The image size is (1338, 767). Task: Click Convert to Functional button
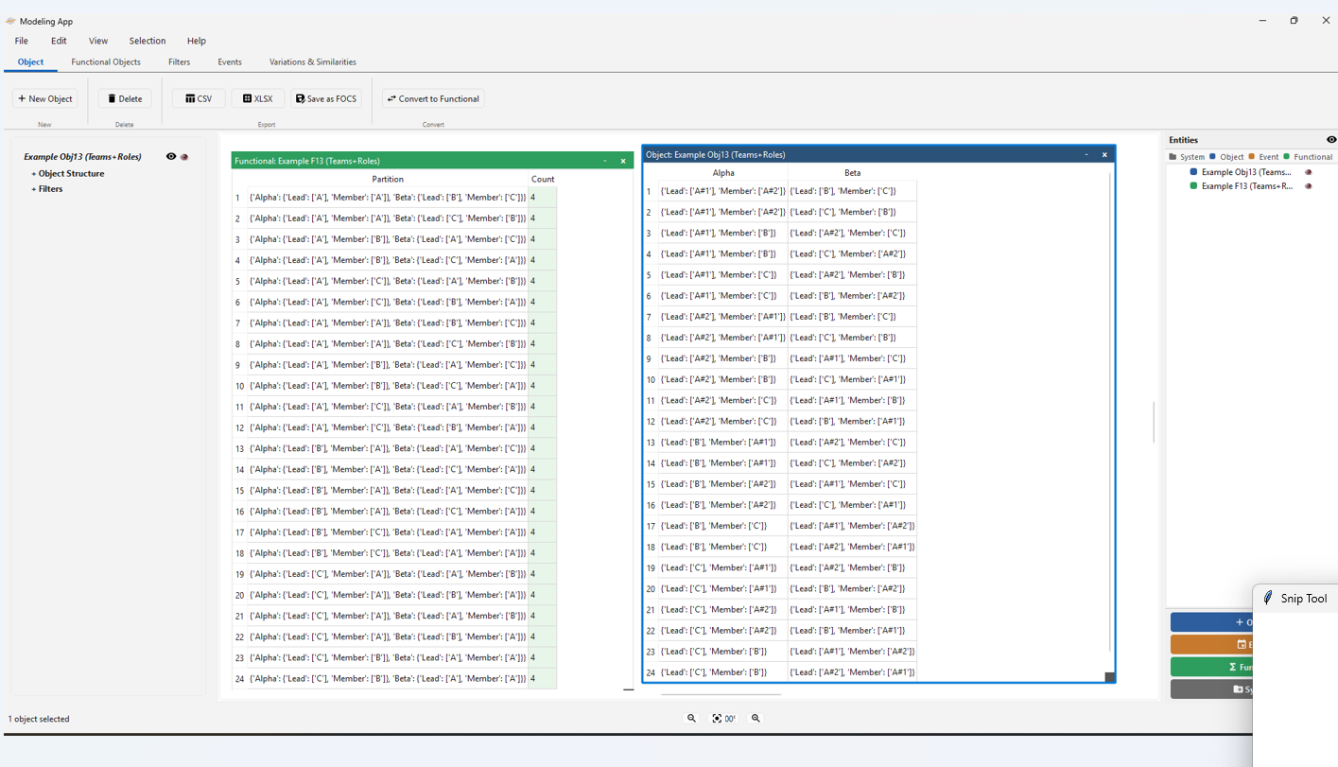(x=433, y=98)
